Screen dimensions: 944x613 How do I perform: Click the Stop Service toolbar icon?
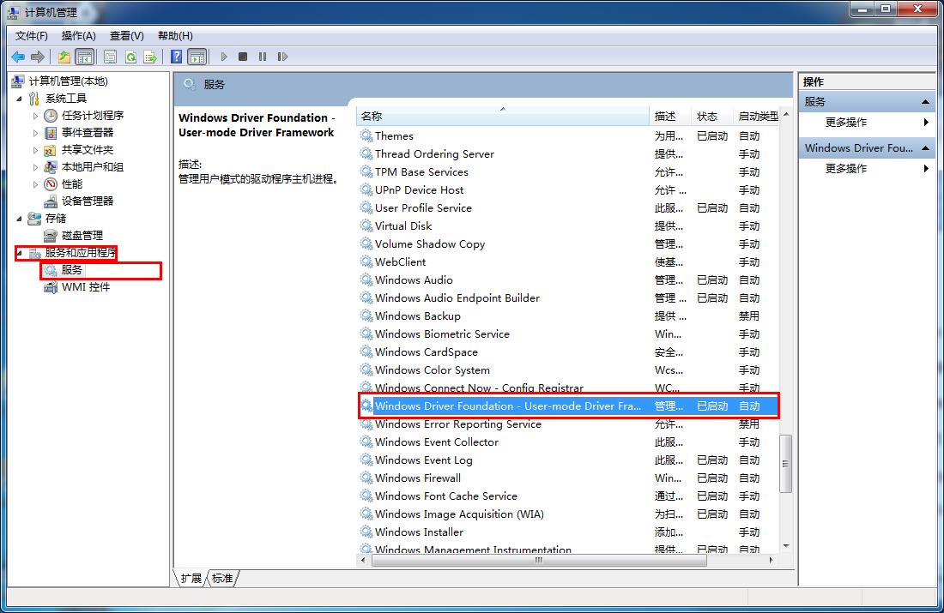pyautogui.click(x=243, y=57)
